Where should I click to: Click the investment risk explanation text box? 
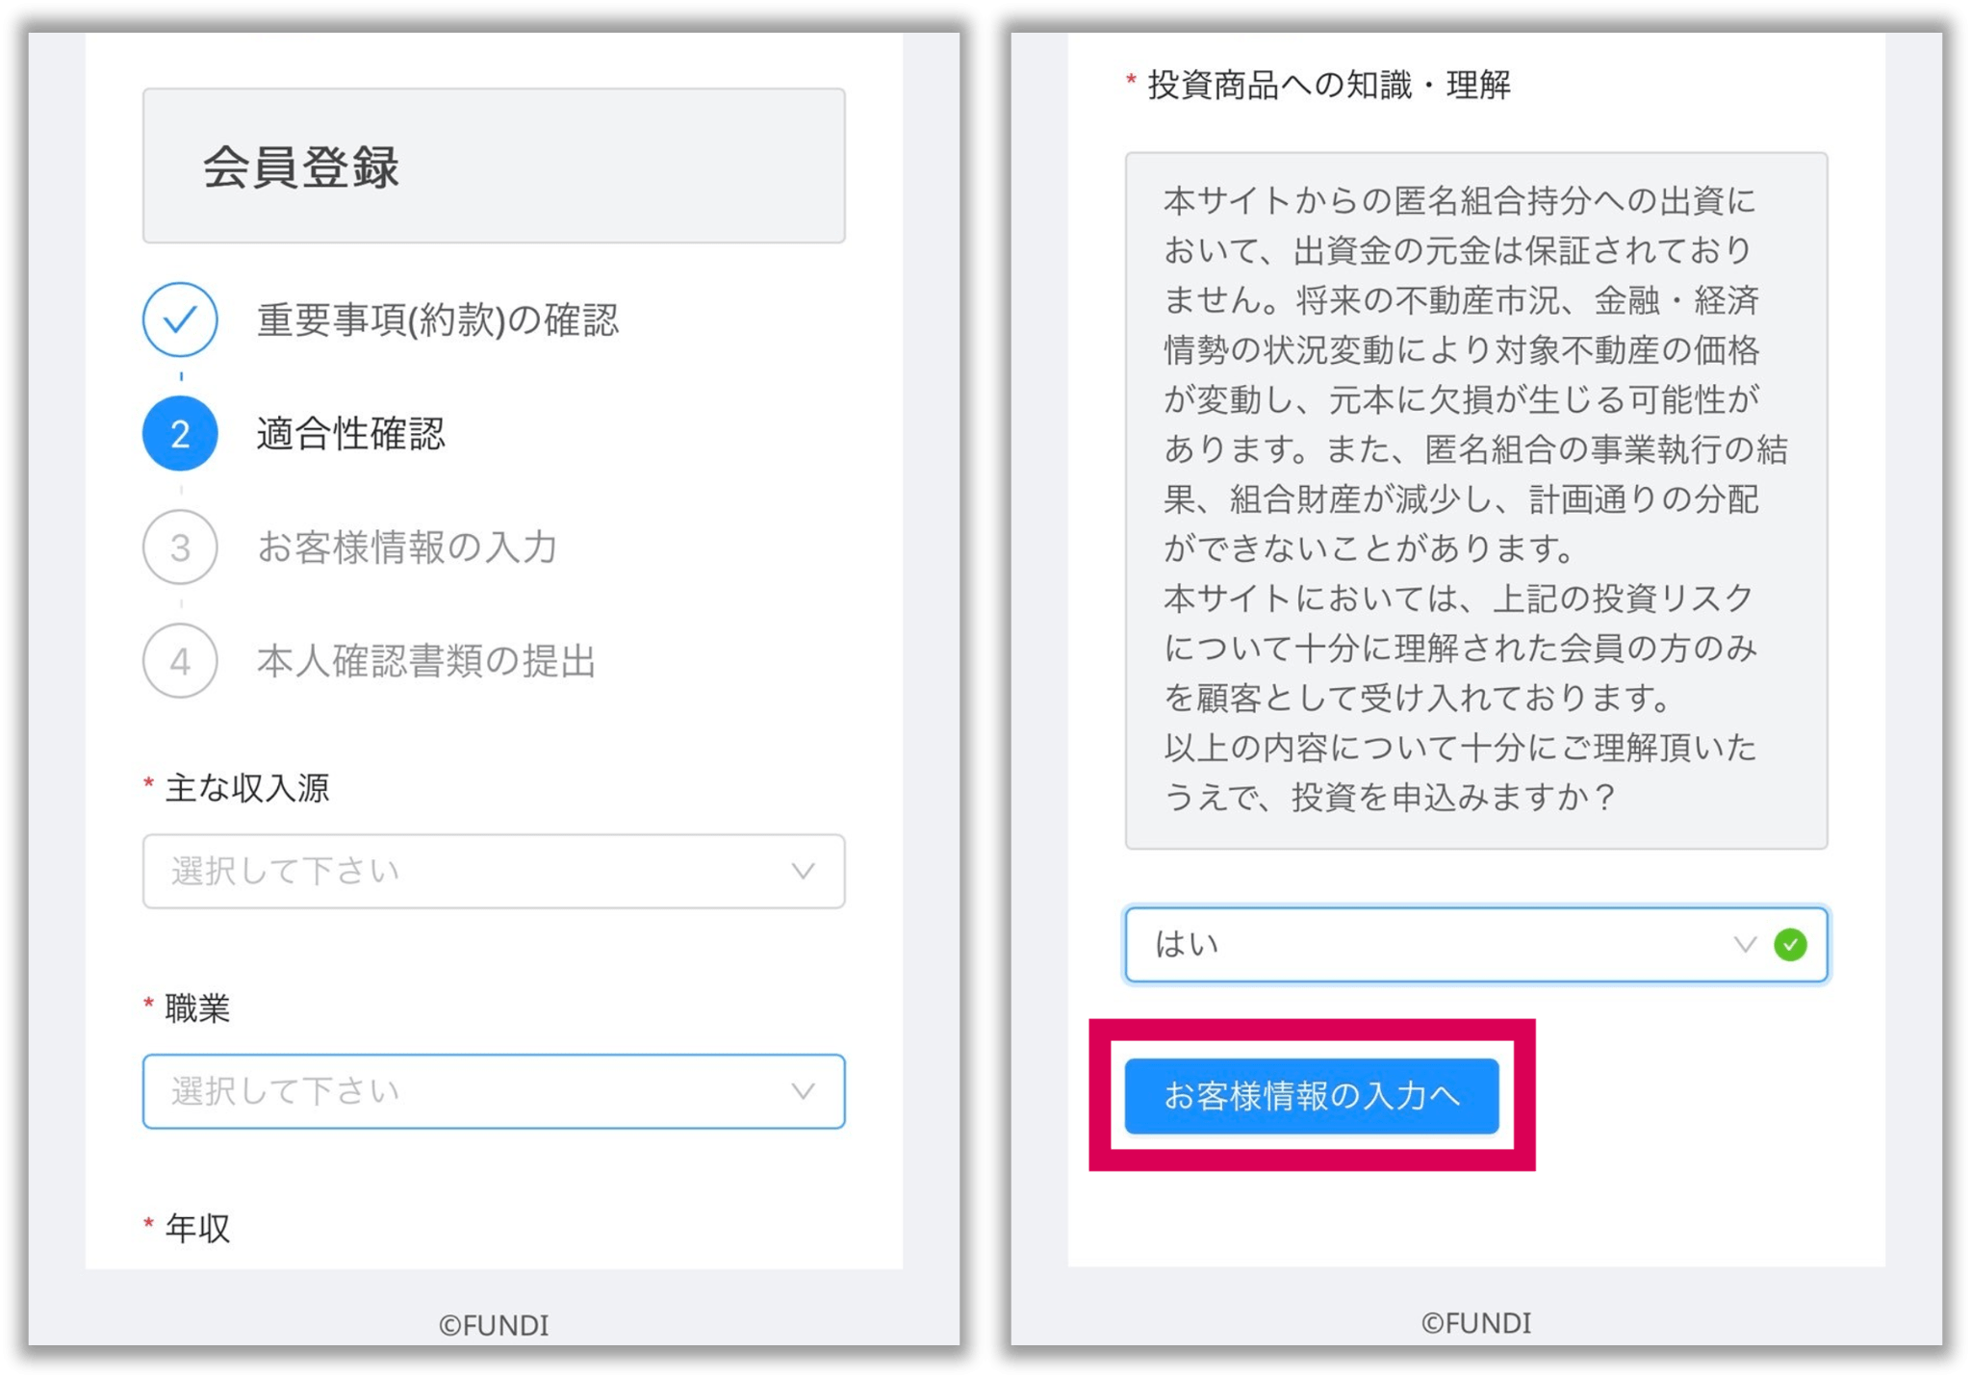click(1476, 500)
